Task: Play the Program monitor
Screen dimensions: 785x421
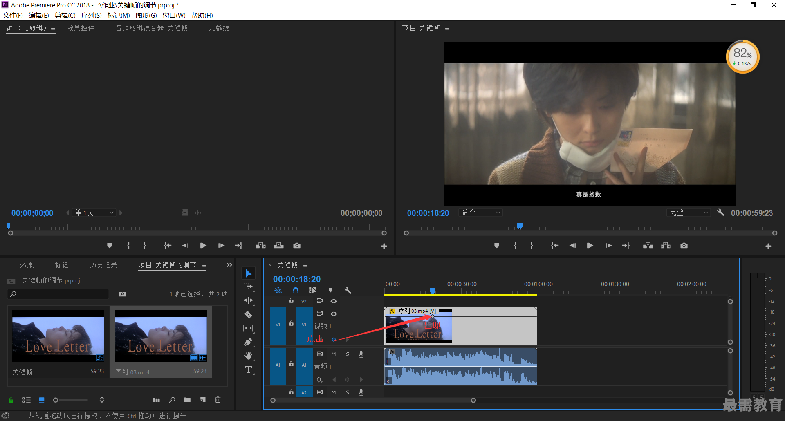Action: (x=590, y=246)
